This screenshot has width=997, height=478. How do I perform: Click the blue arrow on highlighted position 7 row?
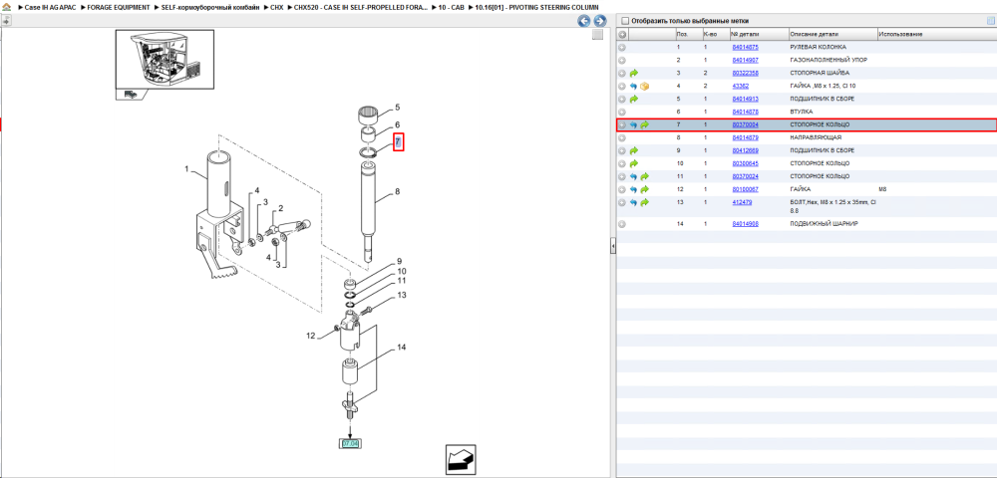[x=633, y=125]
